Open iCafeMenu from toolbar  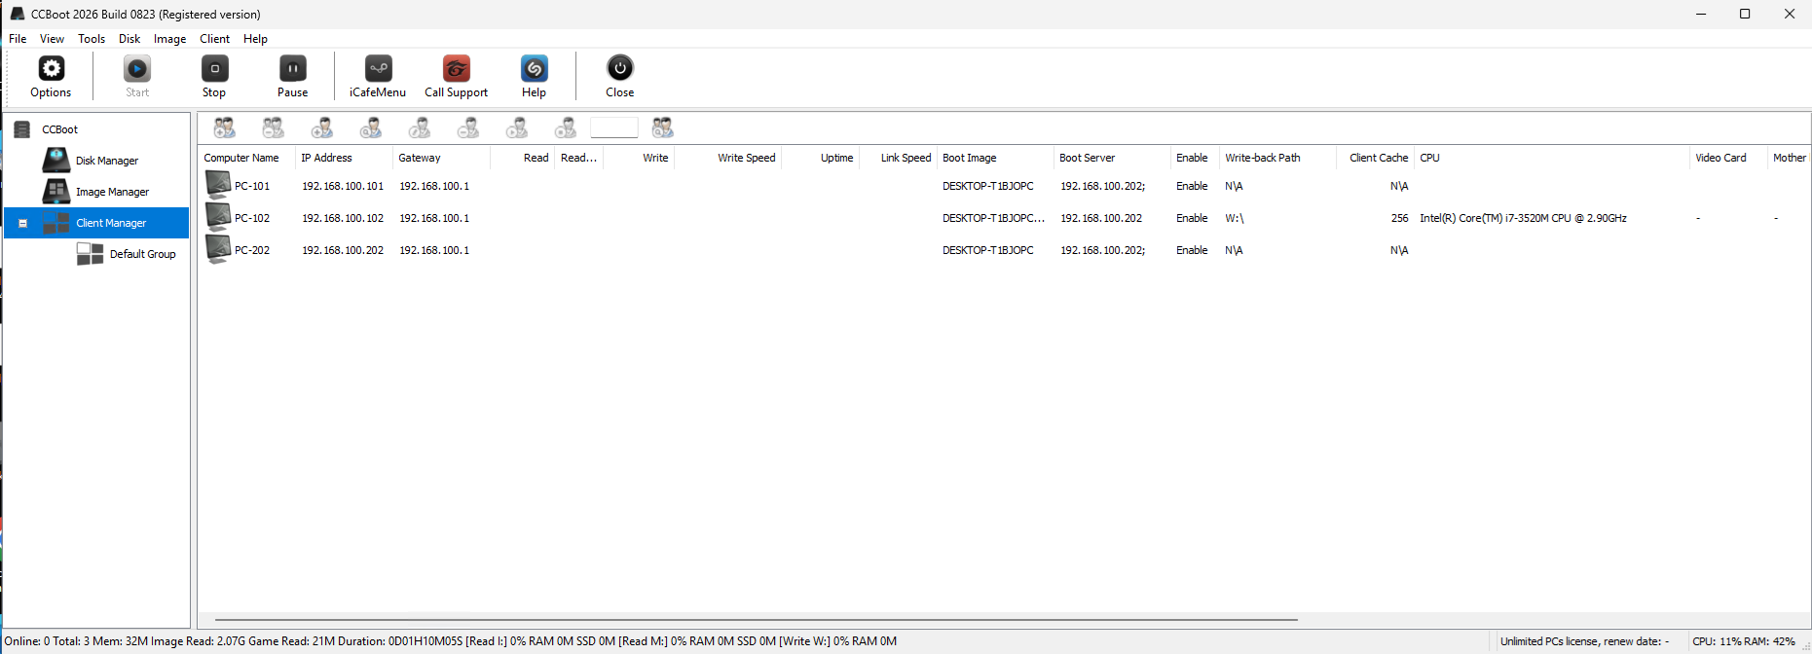(x=378, y=76)
